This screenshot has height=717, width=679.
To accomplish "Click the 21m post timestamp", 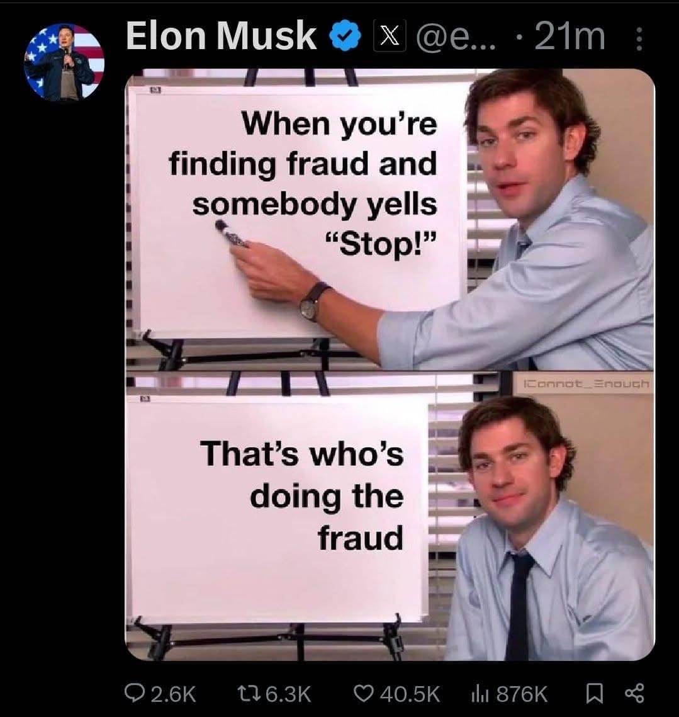I will (570, 37).
